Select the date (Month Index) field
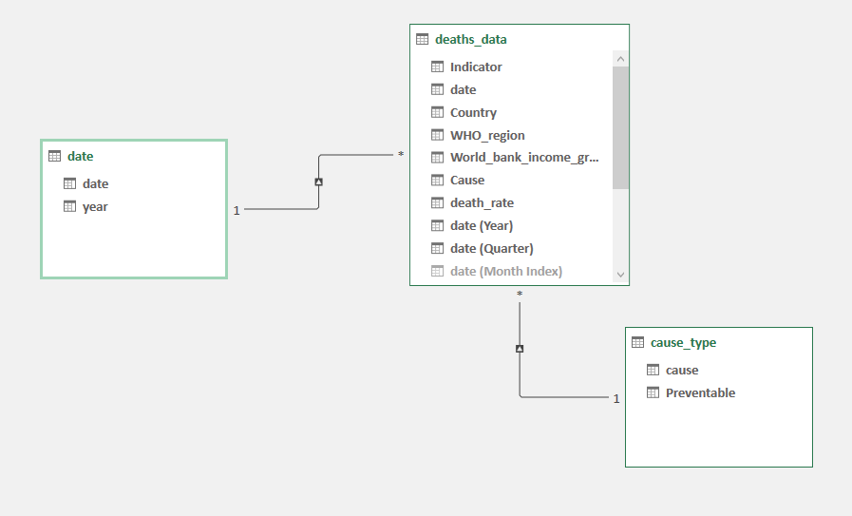Screen dimensions: 852x516 [x=506, y=272]
